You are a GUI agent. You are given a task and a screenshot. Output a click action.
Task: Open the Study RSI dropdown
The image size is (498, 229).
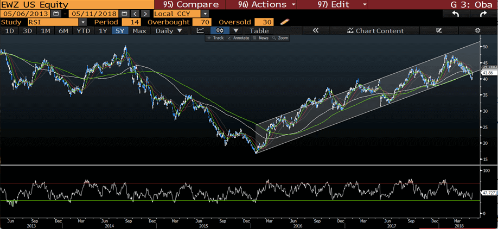tap(83, 22)
